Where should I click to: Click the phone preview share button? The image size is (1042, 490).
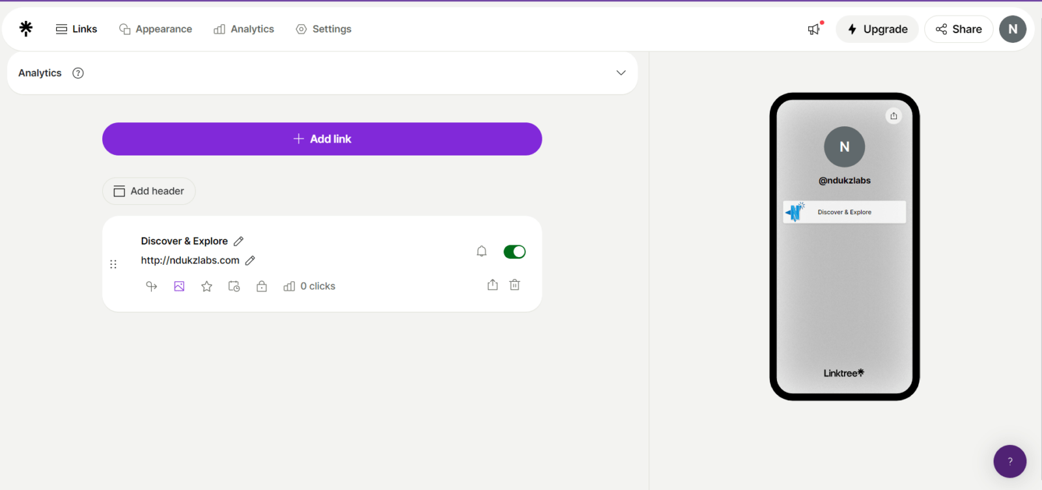click(894, 115)
